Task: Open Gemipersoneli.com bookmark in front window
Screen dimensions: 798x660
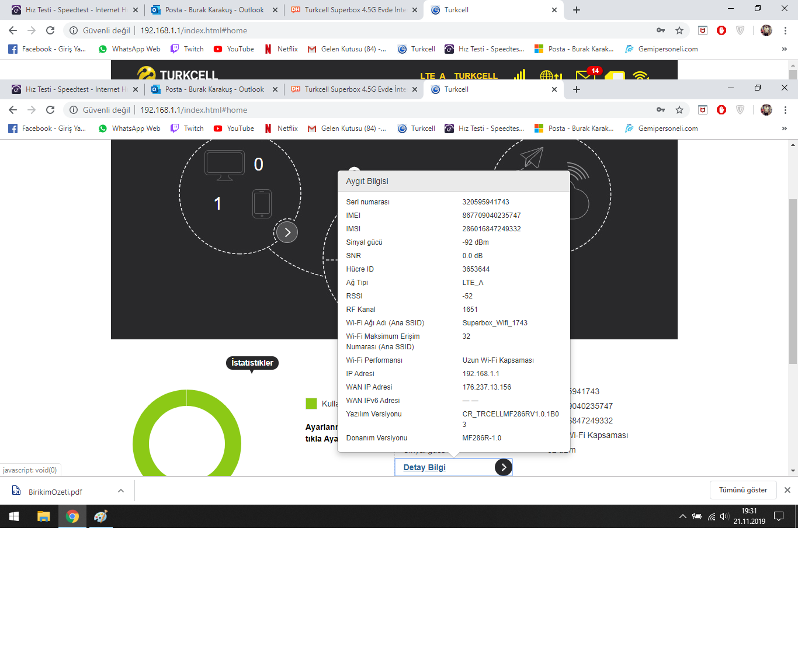Action: pyautogui.click(x=661, y=128)
